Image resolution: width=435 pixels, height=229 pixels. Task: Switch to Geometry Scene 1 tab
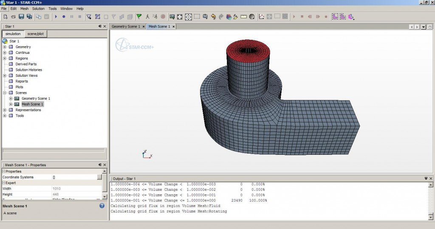125,26
